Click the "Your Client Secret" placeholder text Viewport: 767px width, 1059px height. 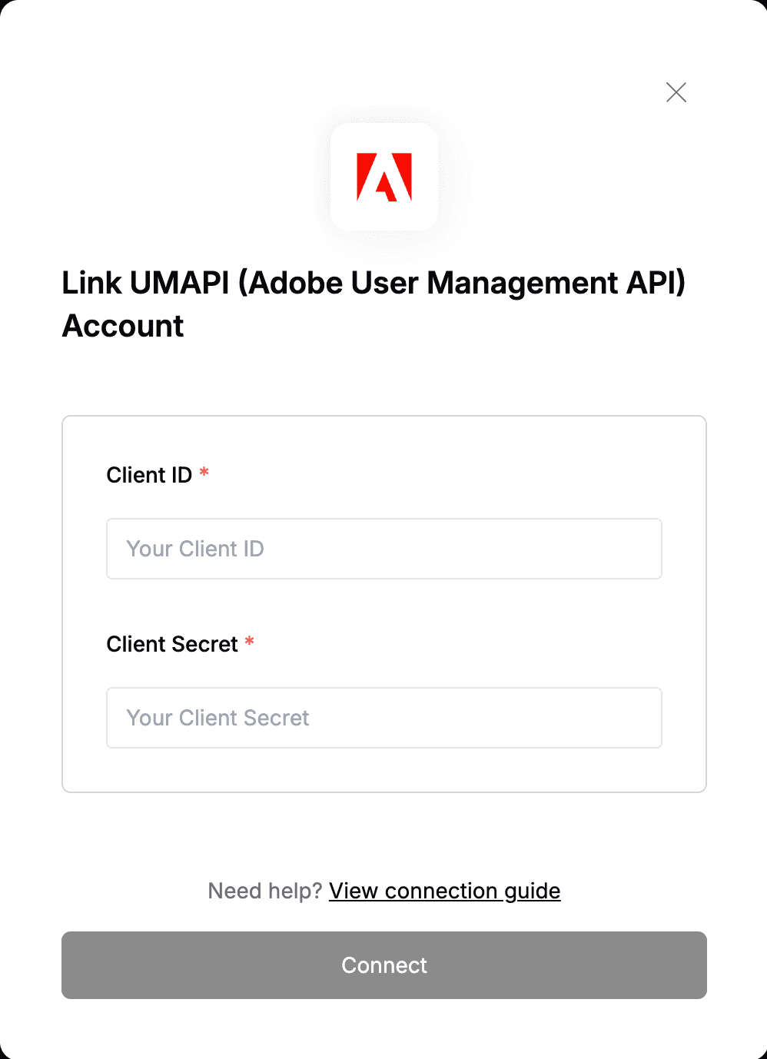[x=217, y=718]
